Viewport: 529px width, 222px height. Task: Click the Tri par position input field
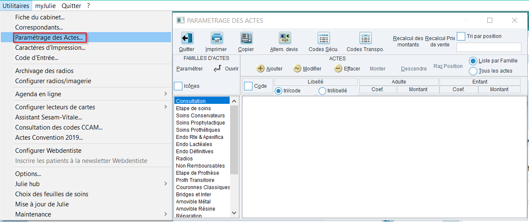tap(489, 47)
